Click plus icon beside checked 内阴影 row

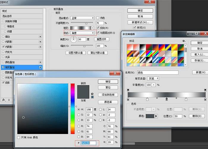click(x=40, y=47)
